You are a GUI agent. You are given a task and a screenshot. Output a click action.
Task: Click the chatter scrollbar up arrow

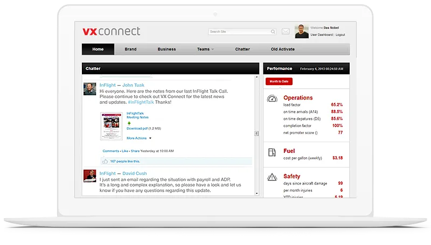pos(257,77)
